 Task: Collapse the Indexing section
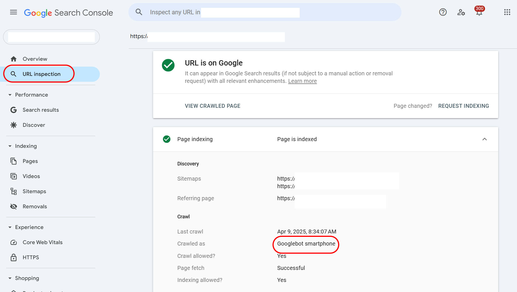[x=10, y=146]
